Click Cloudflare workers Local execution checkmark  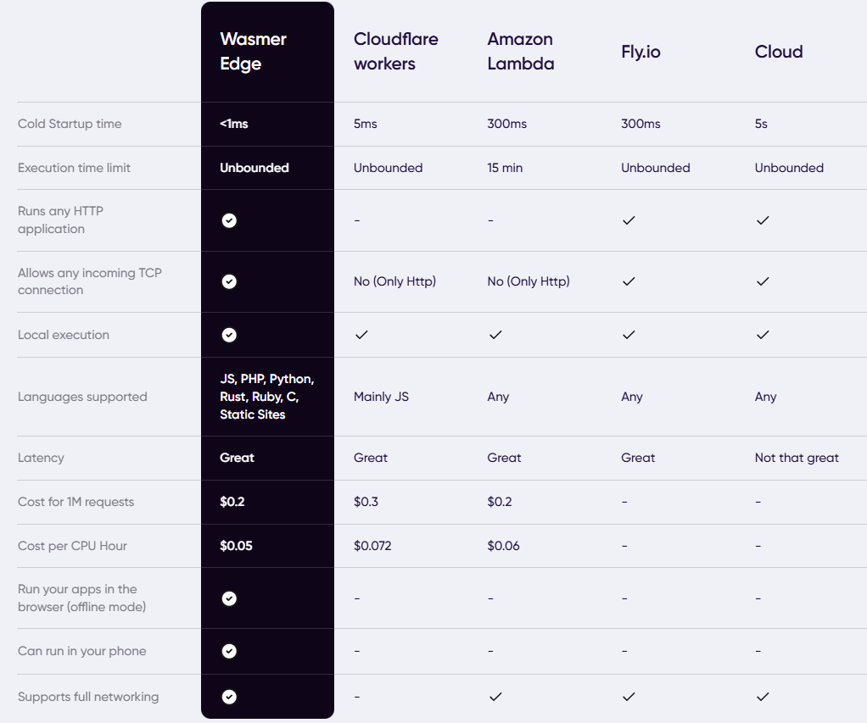(361, 335)
